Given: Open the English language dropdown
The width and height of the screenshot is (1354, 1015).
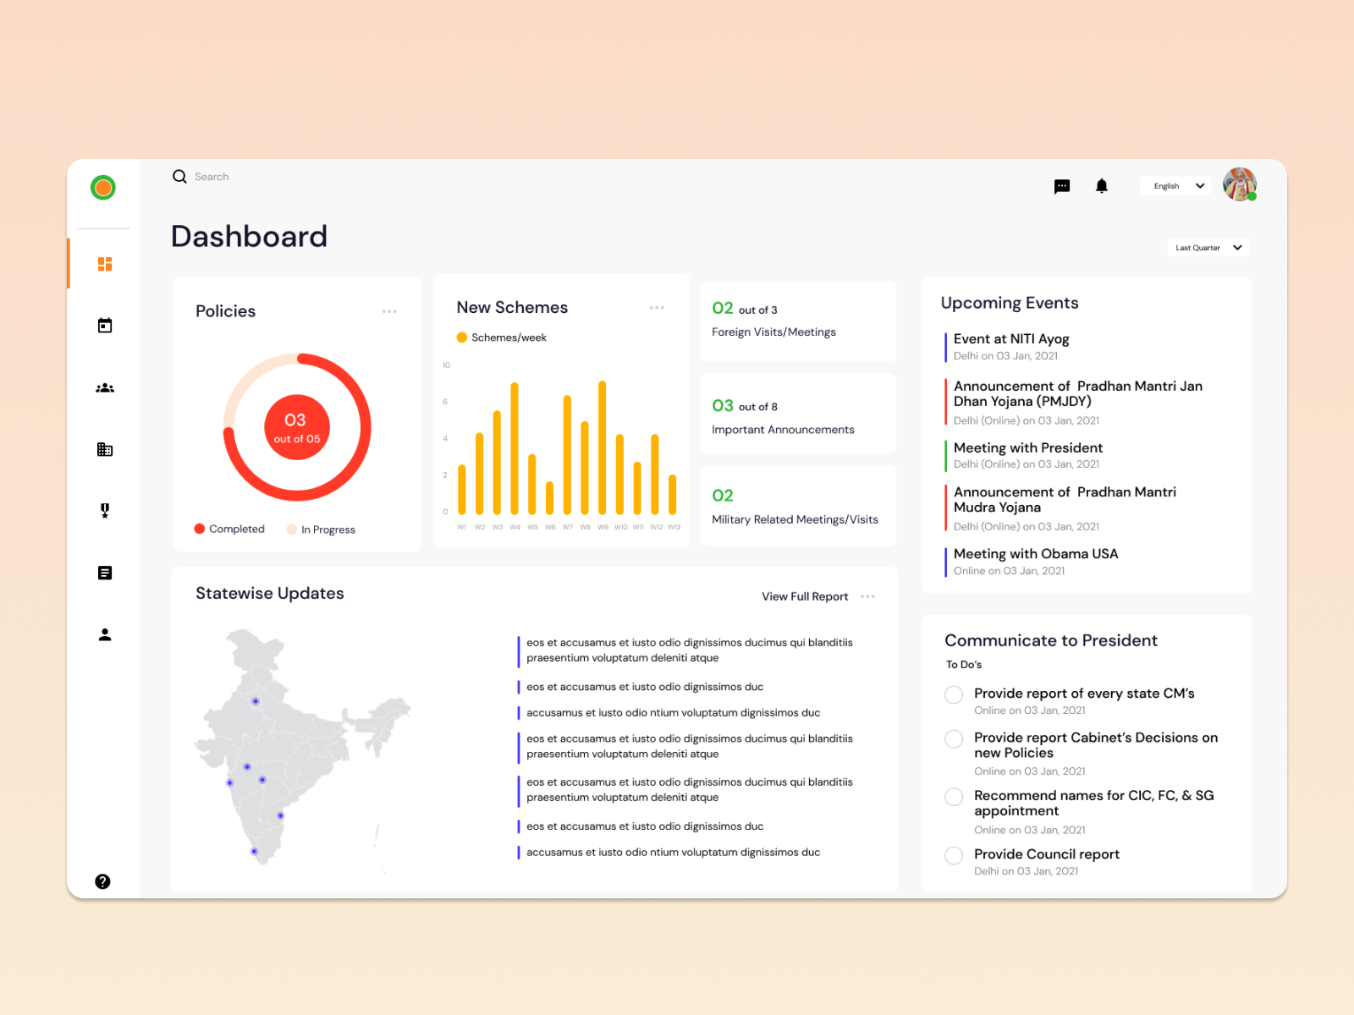Looking at the screenshot, I should click(1175, 185).
